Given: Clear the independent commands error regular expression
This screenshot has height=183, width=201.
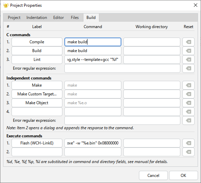Looking at the screenshot, I should click(x=188, y=120).
